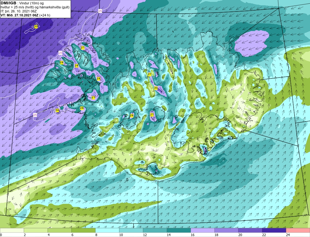Click the legend scale value 24
The height and width of the screenshot is (237, 310).
(288, 235)
